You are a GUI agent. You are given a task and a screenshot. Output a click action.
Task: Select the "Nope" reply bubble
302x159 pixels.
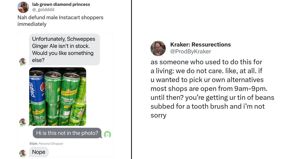(39, 152)
